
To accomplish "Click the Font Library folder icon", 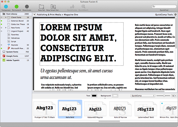I will [4, 14].
